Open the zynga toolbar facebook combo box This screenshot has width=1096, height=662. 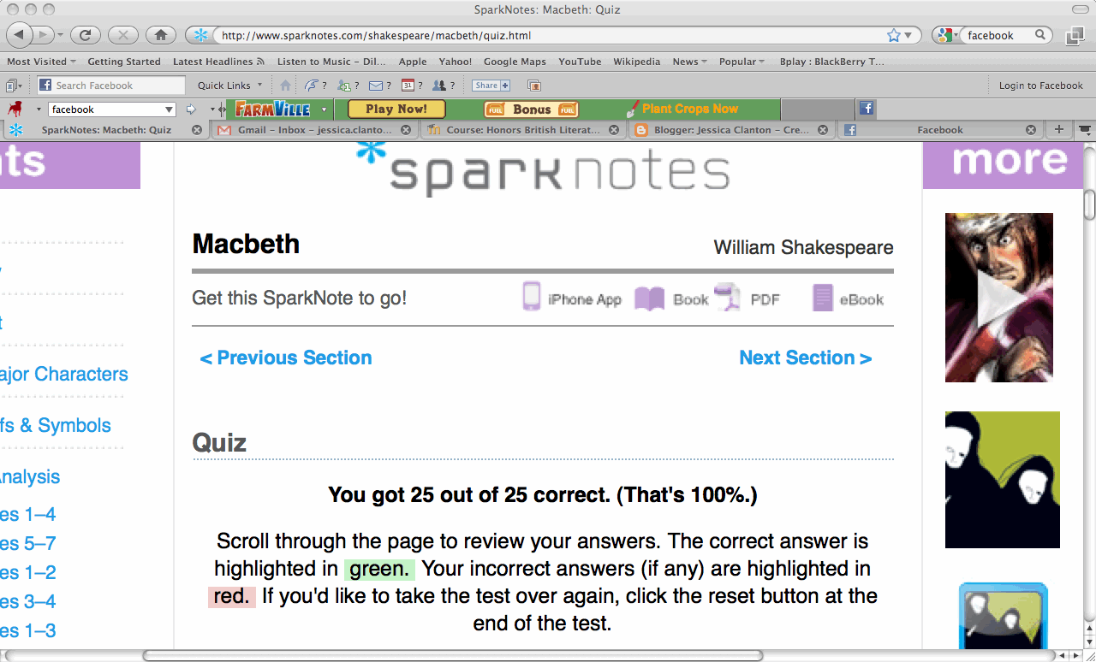coord(112,109)
